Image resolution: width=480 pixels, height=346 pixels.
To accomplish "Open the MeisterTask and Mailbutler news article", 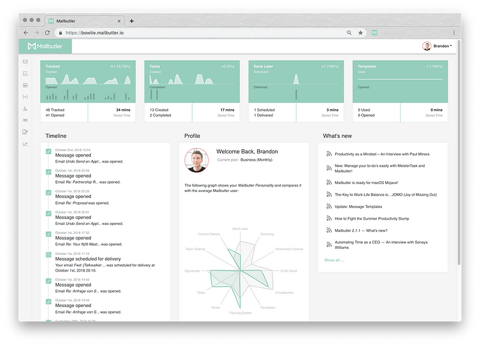I will [x=380, y=169].
